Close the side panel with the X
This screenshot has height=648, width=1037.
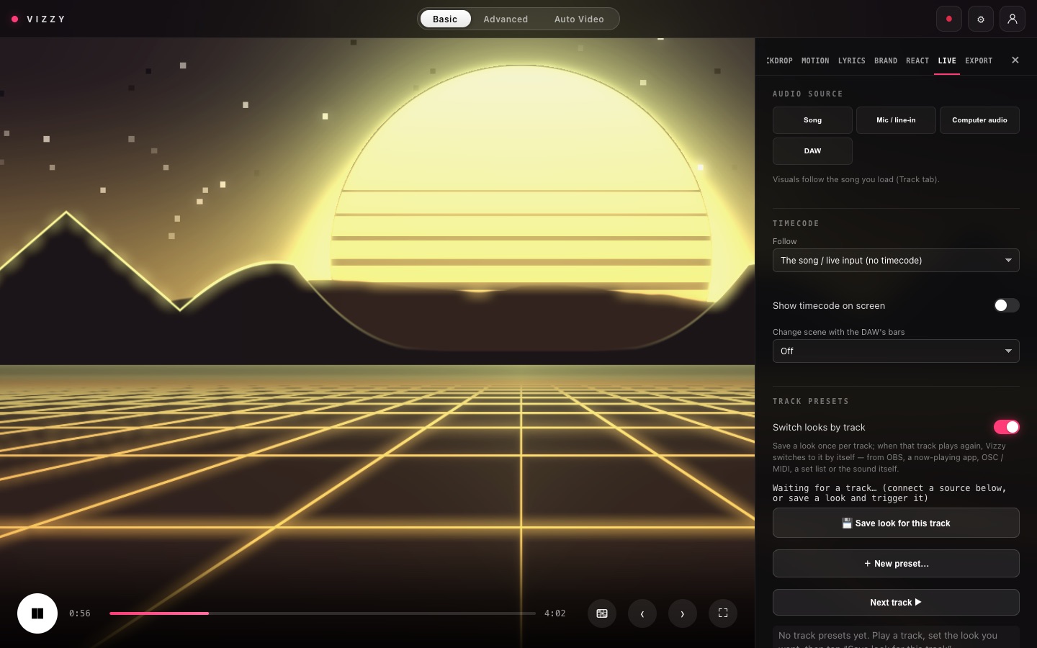pos(1015,60)
